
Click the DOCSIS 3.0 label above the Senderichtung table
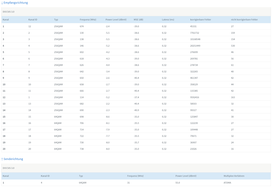8,168
